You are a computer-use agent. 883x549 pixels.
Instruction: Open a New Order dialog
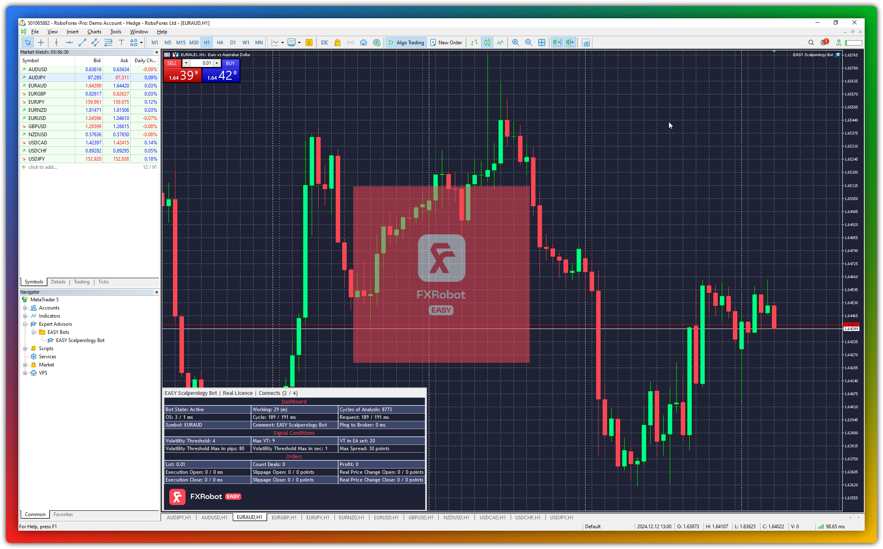(446, 42)
